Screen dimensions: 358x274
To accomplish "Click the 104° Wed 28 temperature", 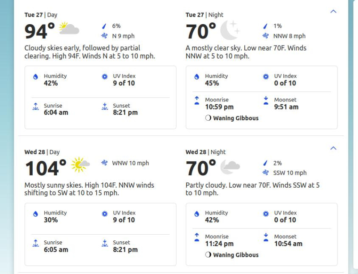I will [x=45, y=169].
